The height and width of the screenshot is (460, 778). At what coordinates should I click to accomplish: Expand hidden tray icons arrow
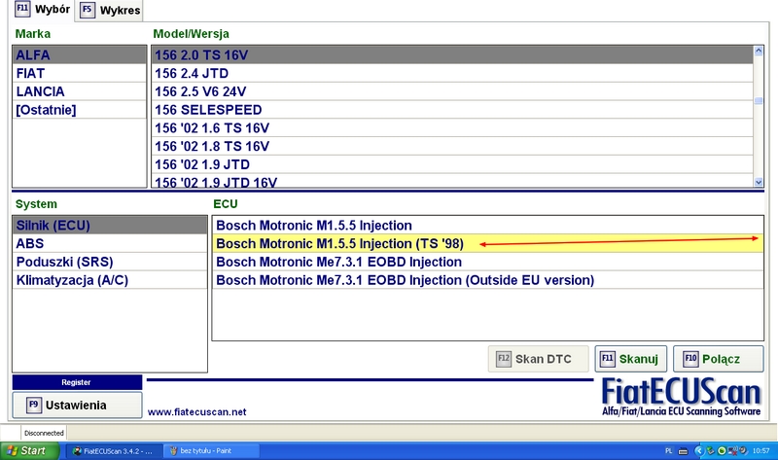(x=699, y=450)
